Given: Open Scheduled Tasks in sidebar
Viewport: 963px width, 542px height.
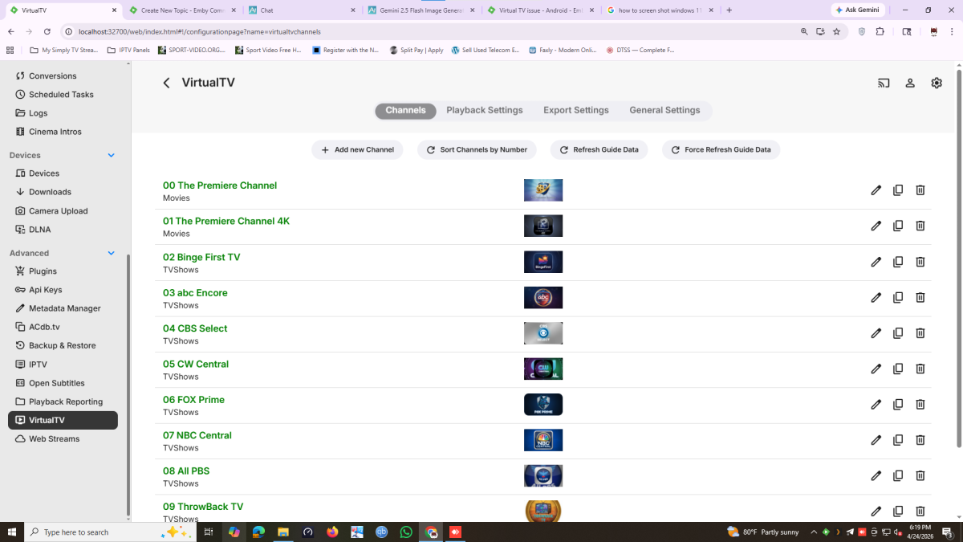Looking at the screenshot, I should click(x=63, y=95).
